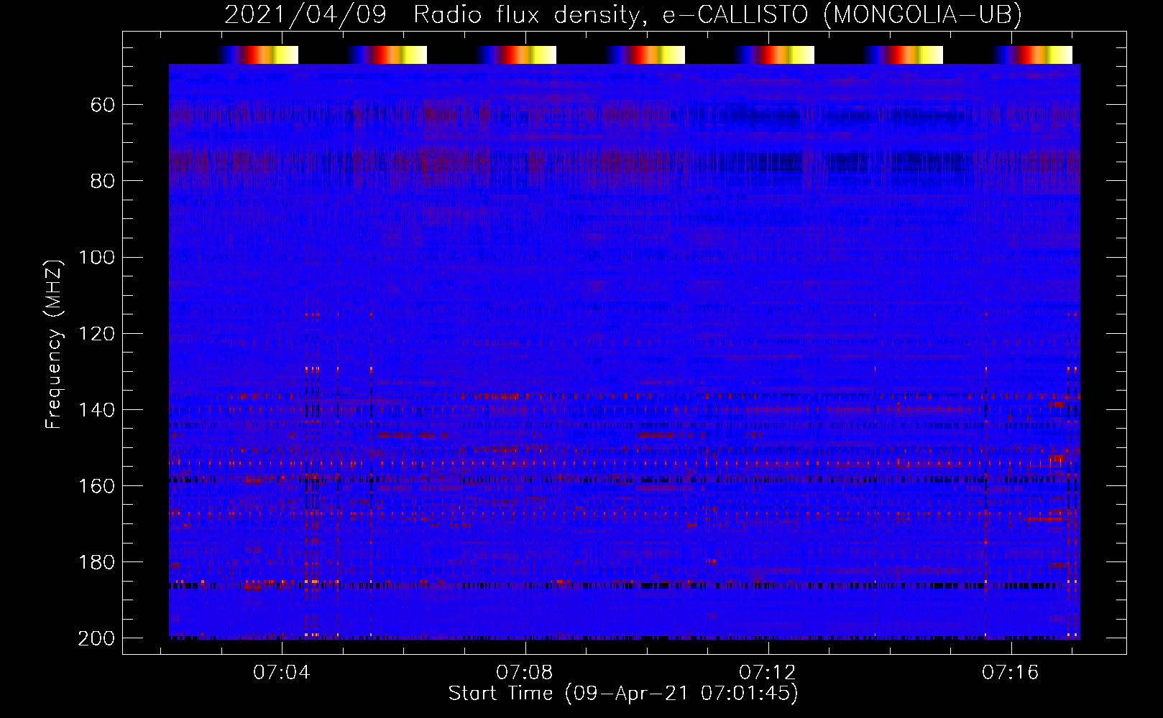Click the 07:08 time tick label
This screenshot has height=718, width=1163.
(x=525, y=673)
